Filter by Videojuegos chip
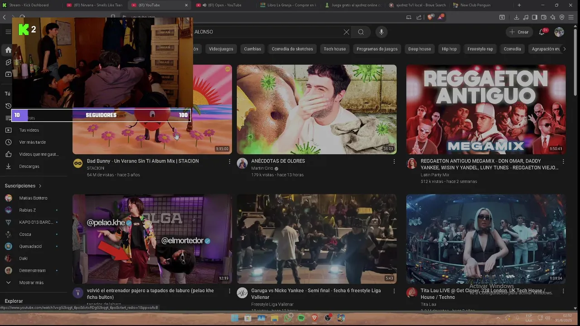 click(221, 49)
